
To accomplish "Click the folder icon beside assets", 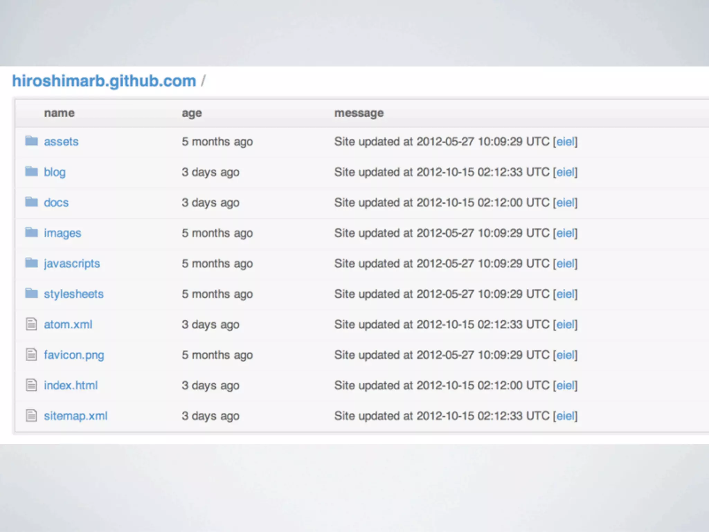I will point(32,141).
